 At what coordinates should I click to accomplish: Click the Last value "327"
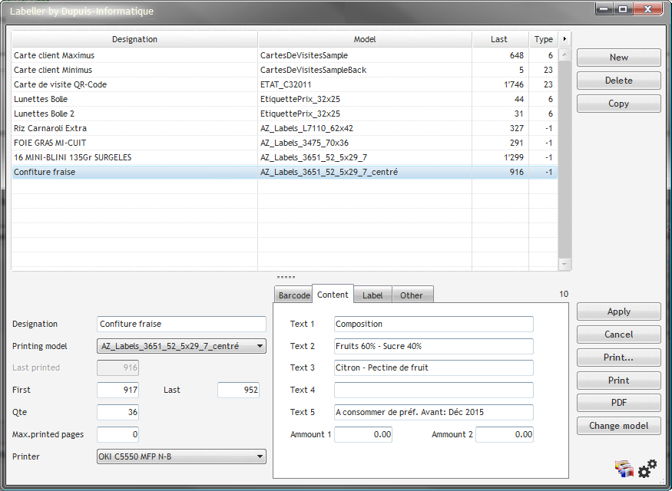click(517, 128)
